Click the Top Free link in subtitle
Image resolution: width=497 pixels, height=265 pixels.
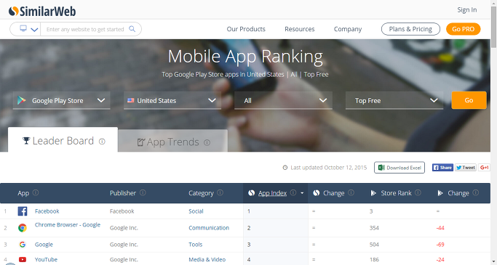(x=316, y=74)
